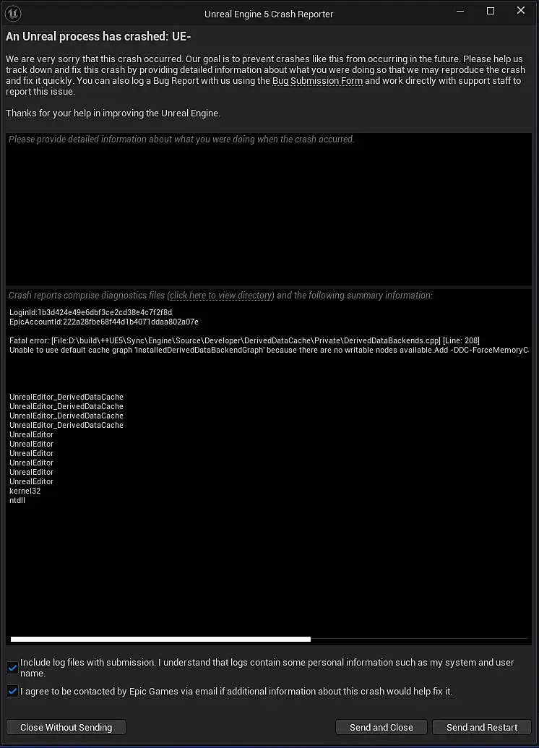This screenshot has width=539, height=748.
Task: Choose Close Without Sending
Action: (x=66, y=727)
